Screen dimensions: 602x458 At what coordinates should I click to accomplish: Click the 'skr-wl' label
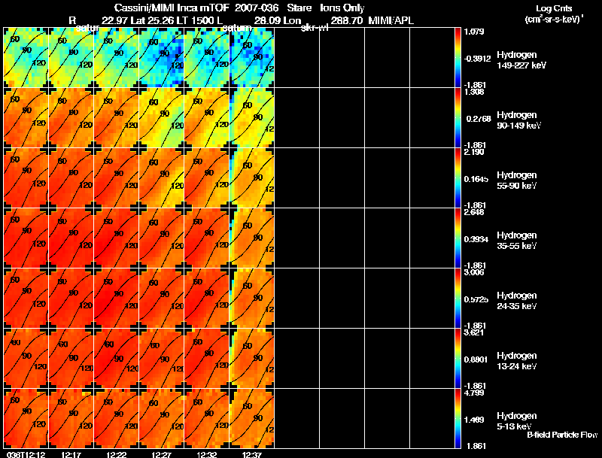(x=315, y=29)
